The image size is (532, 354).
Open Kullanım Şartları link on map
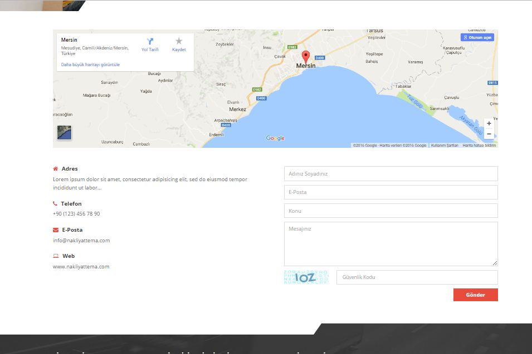pos(445,145)
